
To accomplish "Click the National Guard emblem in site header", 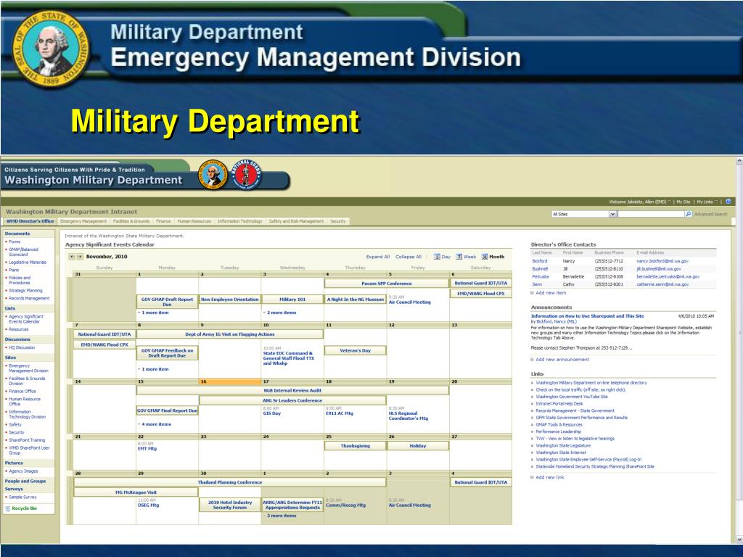I will pyautogui.click(x=246, y=174).
